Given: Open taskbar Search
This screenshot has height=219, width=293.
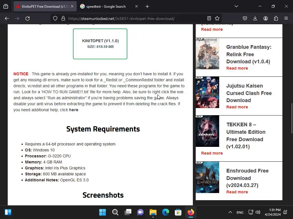Looking at the screenshot, I should [115, 212].
